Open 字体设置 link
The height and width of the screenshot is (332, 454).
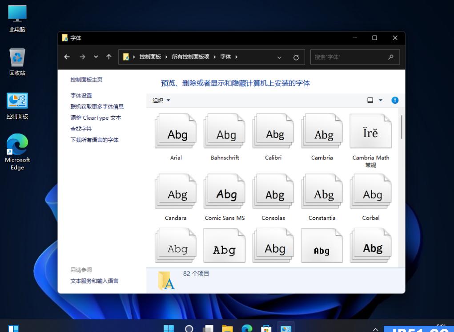[81, 96]
